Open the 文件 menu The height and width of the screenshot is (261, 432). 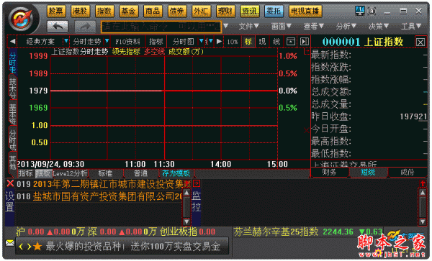click(248, 26)
